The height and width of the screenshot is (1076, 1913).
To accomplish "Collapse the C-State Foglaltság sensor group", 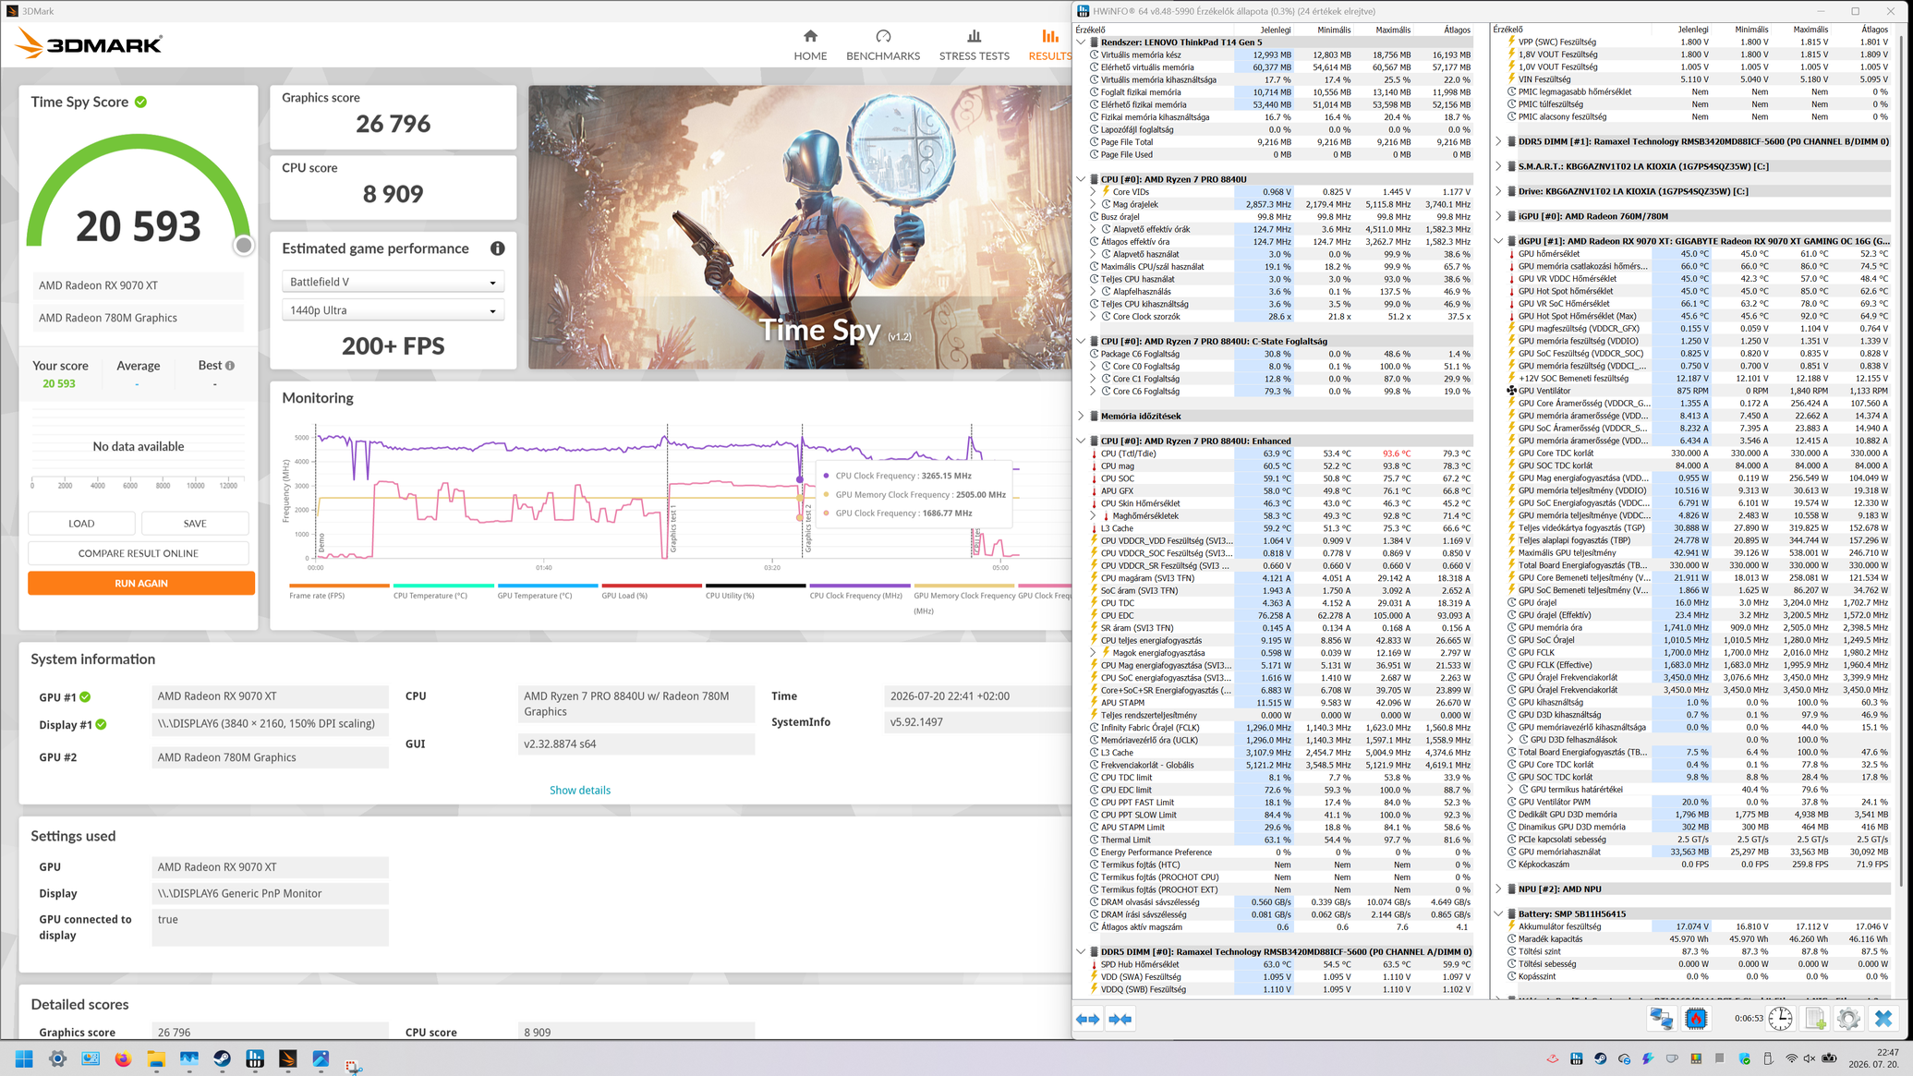I will 1081,341.
